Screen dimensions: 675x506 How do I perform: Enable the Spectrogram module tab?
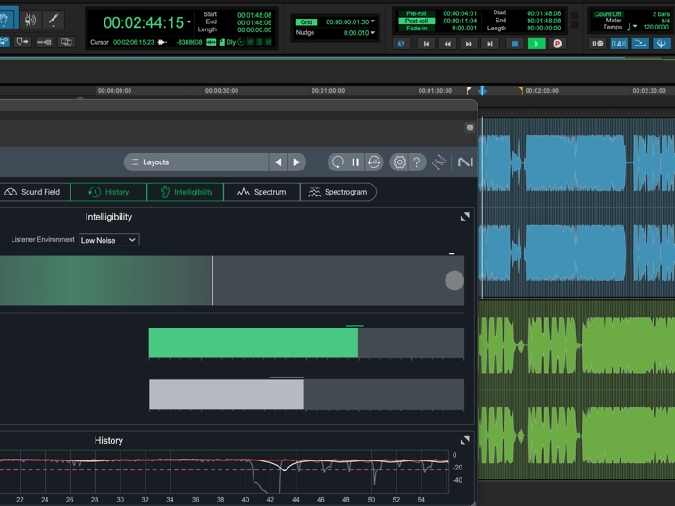click(x=338, y=192)
